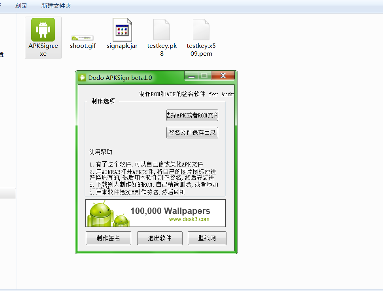Click the 制作签名 button
Viewport: 383px width, 291px height.
[108, 238]
